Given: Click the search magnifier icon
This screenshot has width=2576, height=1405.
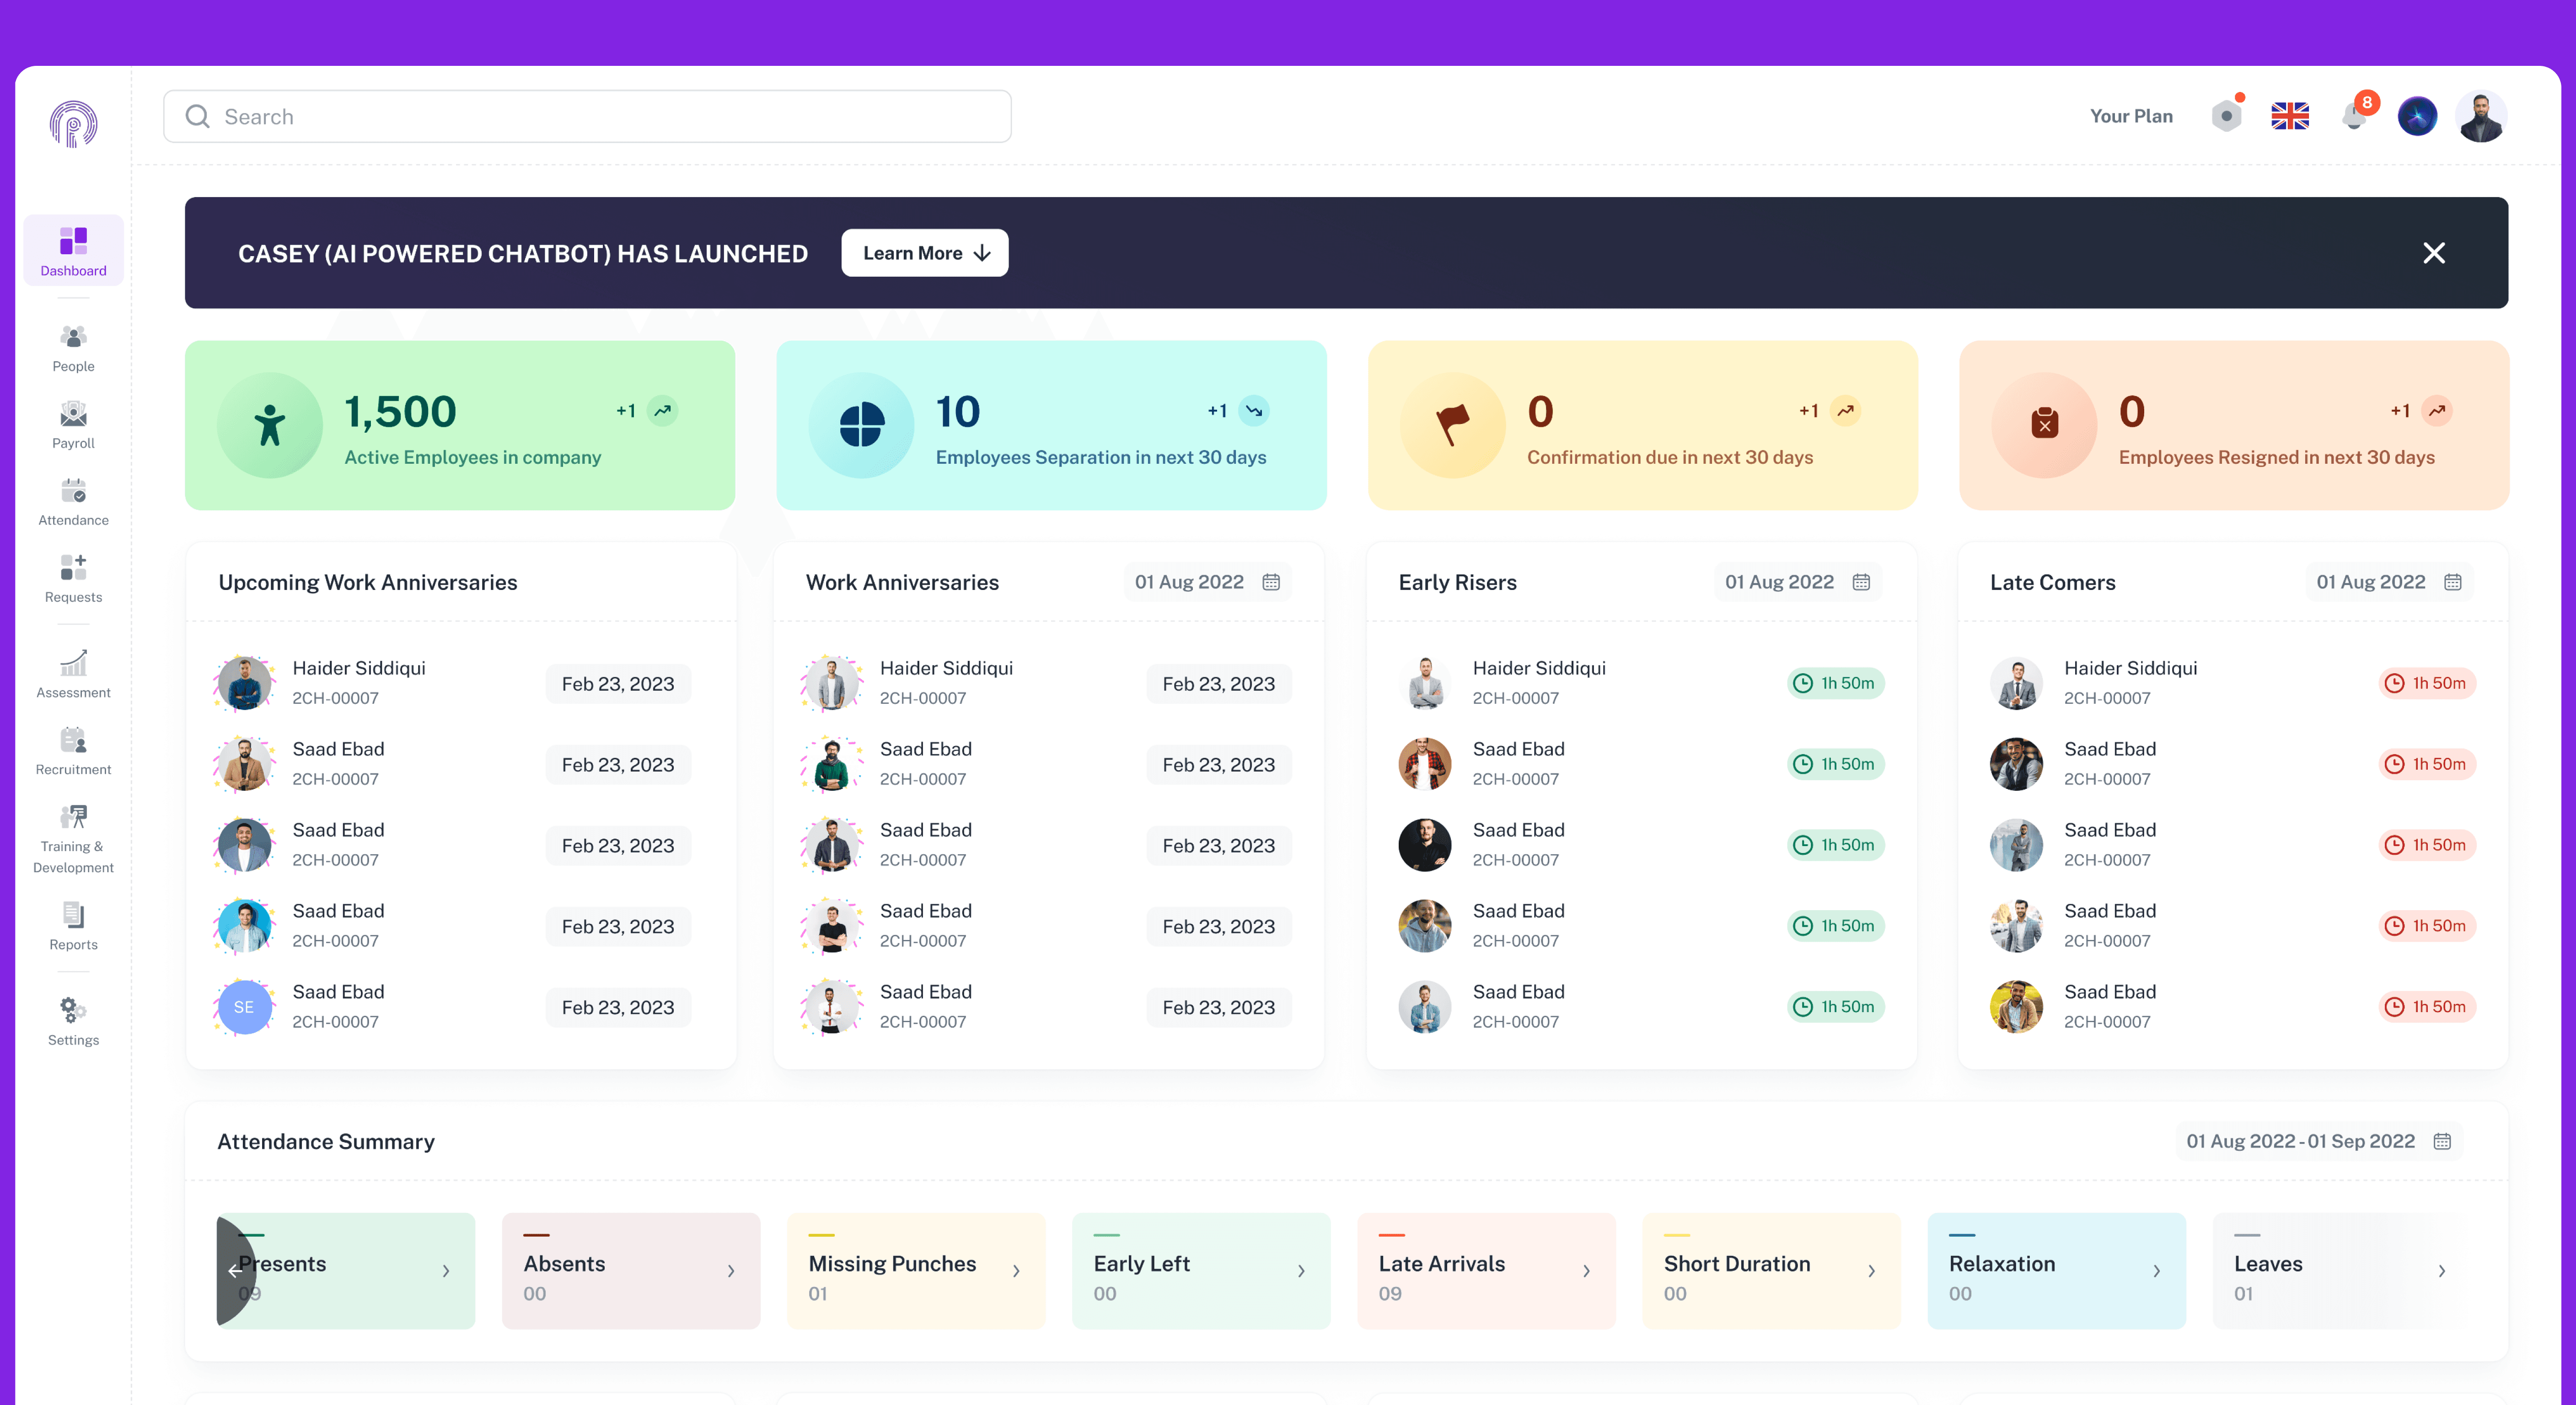Looking at the screenshot, I should pyautogui.click(x=197, y=116).
